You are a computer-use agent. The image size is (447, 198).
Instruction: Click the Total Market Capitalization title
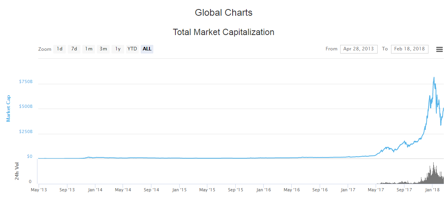(223, 32)
